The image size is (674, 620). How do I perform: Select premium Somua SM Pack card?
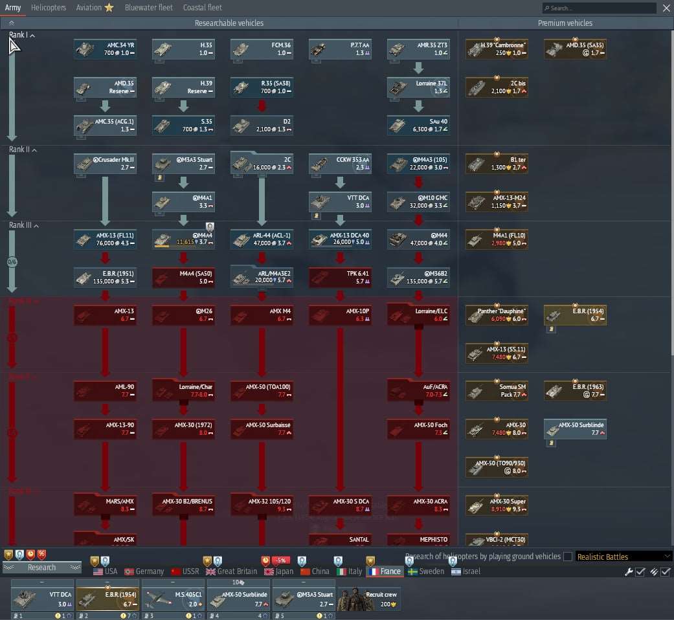click(x=497, y=391)
